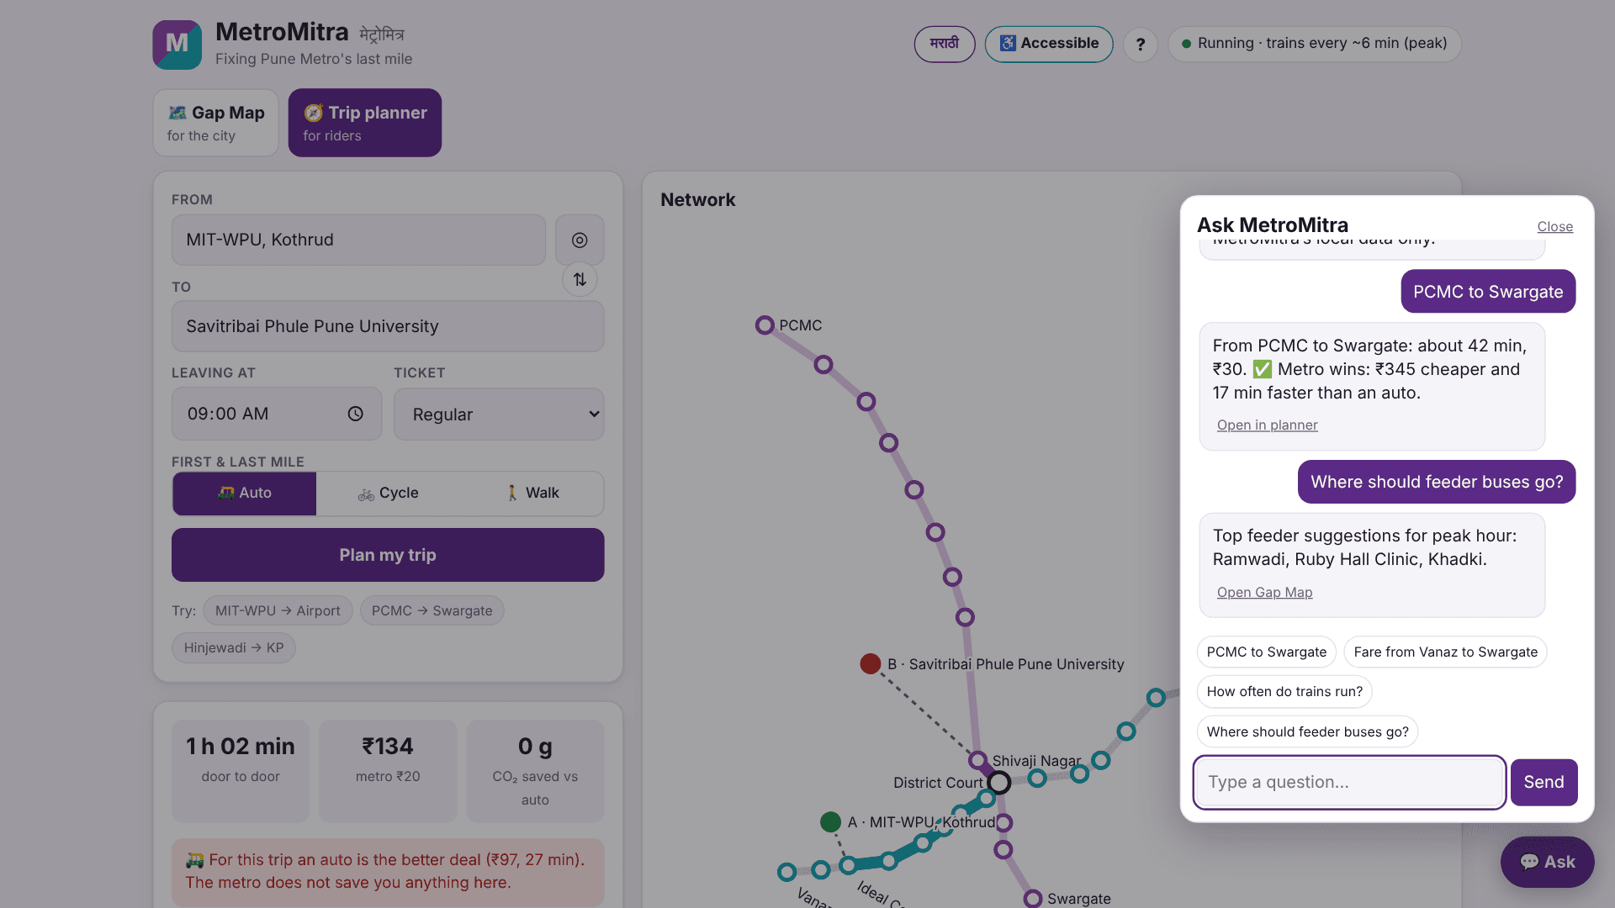
Task: Choose 'How often do trains run?' suggestion
Action: pos(1284,692)
